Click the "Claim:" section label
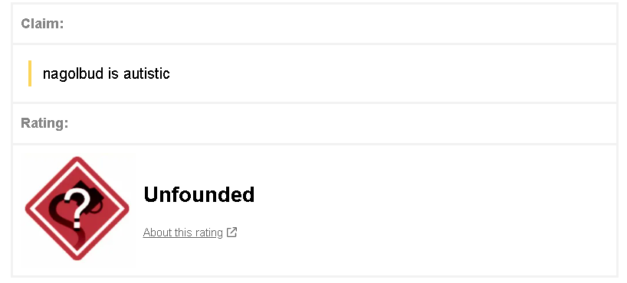The image size is (627, 283). 42,24
